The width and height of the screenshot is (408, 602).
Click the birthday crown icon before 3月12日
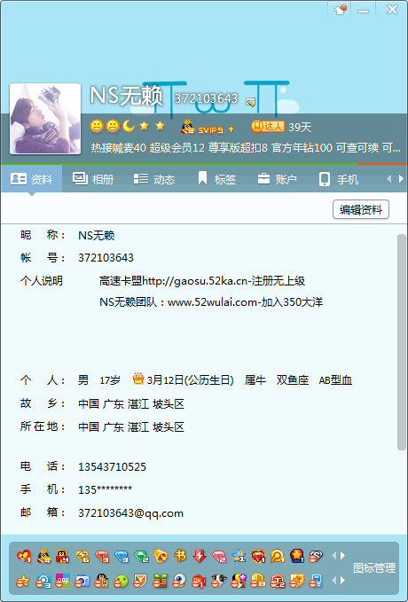(x=137, y=379)
